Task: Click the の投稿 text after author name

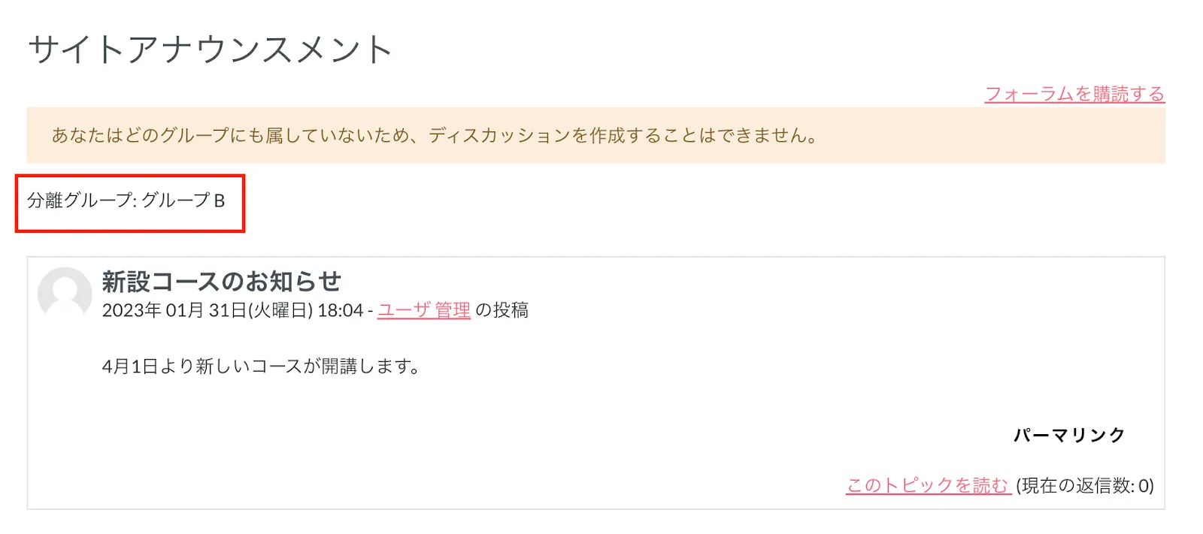Action: [x=502, y=310]
